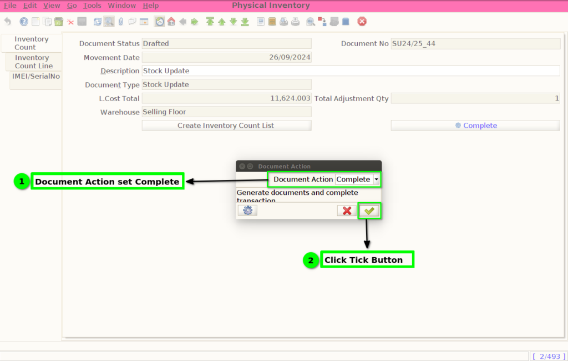Go to parent record with gray left arrow

pyautogui.click(x=183, y=22)
